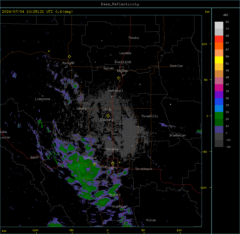Click the asterisk marker east of Innisfail
Image resolution: width=240 pixels, height=234 pixels.
[x=140, y=84]
